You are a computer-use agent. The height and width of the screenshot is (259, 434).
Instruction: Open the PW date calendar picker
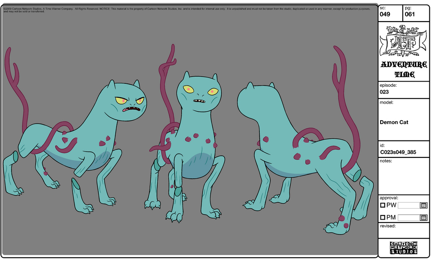pos(423,205)
